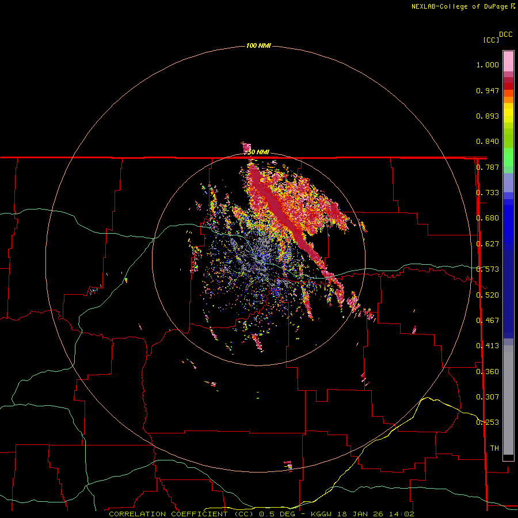Click the 0.680 legend value
This screenshot has height=518, width=518.
tap(487, 218)
